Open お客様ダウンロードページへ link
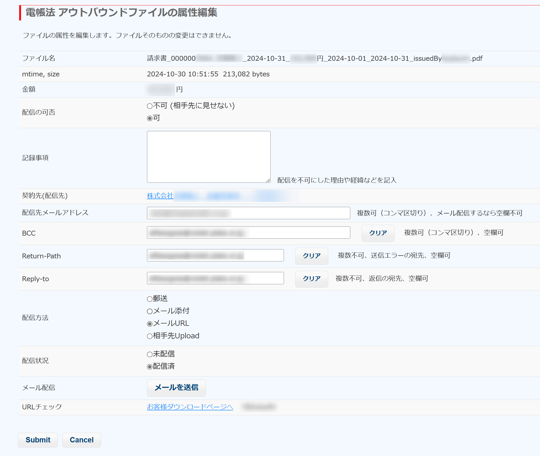Image resolution: width=540 pixels, height=456 pixels. tap(190, 407)
